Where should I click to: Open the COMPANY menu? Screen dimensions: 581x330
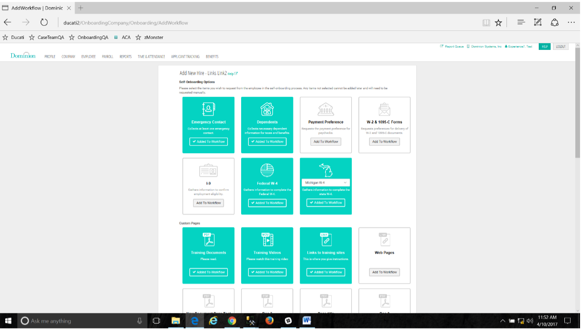(68, 57)
